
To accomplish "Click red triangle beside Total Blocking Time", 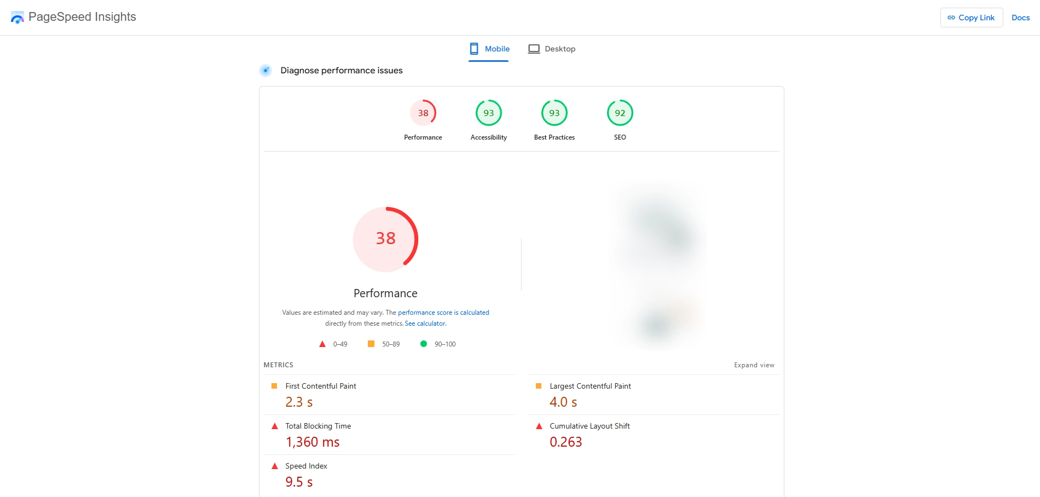I will pyautogui.click(x=275, y=426).
